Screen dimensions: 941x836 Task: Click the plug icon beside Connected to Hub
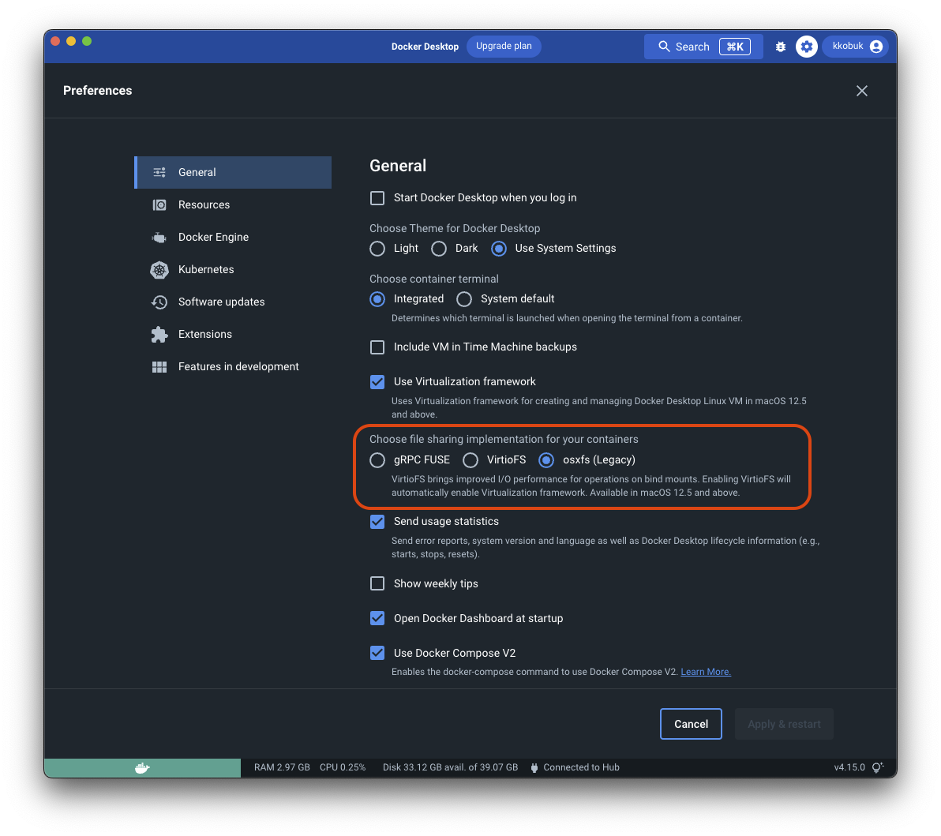[534, 767]
